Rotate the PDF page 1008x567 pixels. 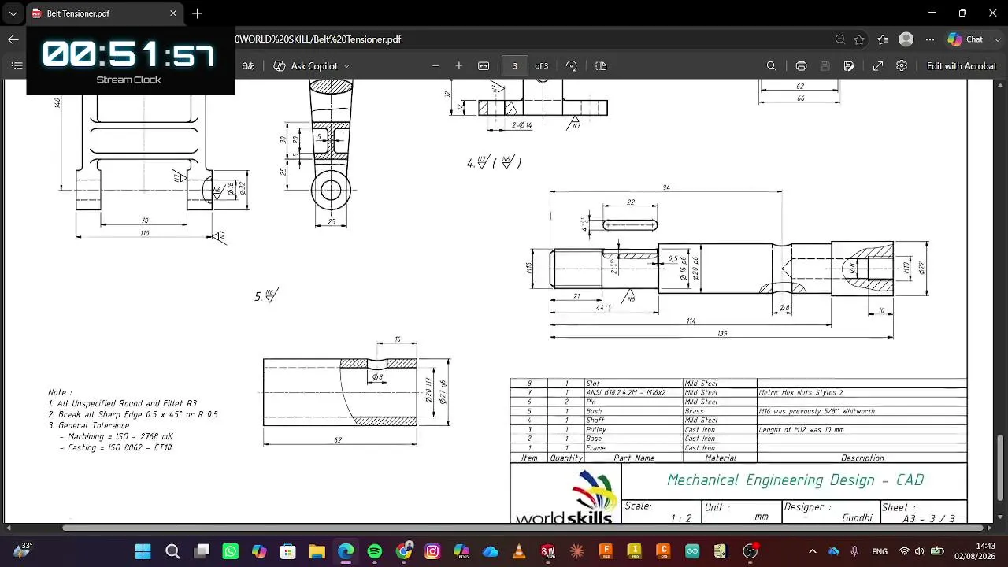tap(572, 66)
